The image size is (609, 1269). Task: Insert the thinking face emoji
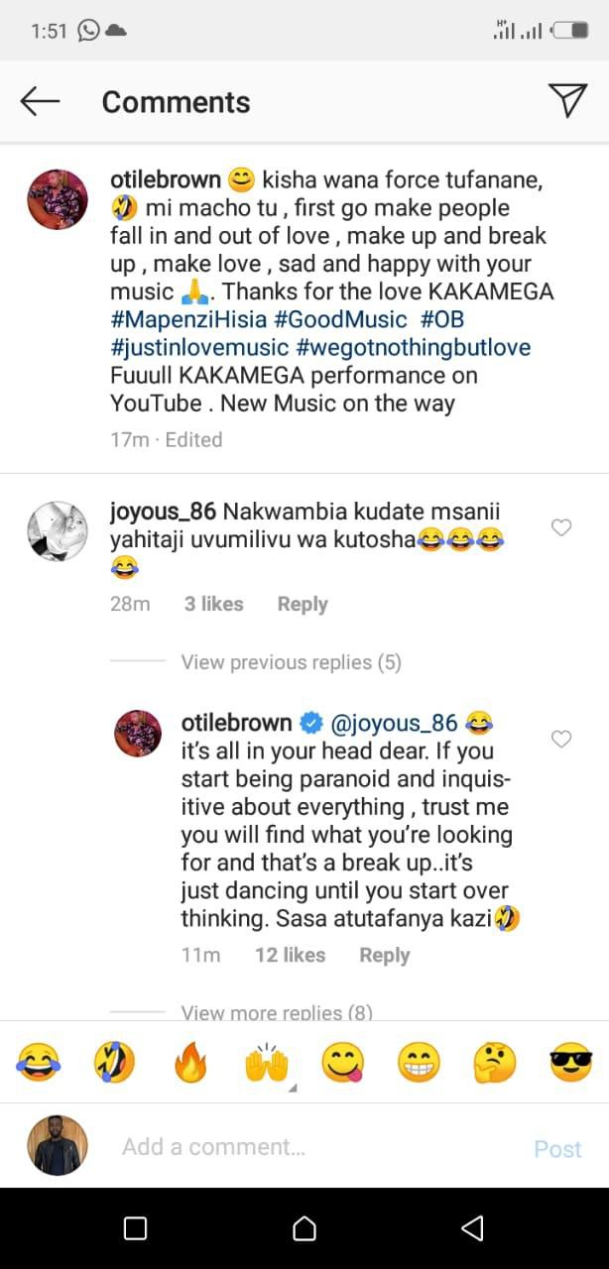click(493, 1059)
